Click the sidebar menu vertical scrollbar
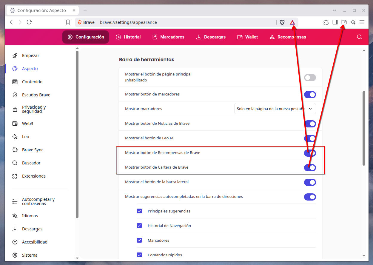This screenshot has height=265, width=373. [77, 134]
